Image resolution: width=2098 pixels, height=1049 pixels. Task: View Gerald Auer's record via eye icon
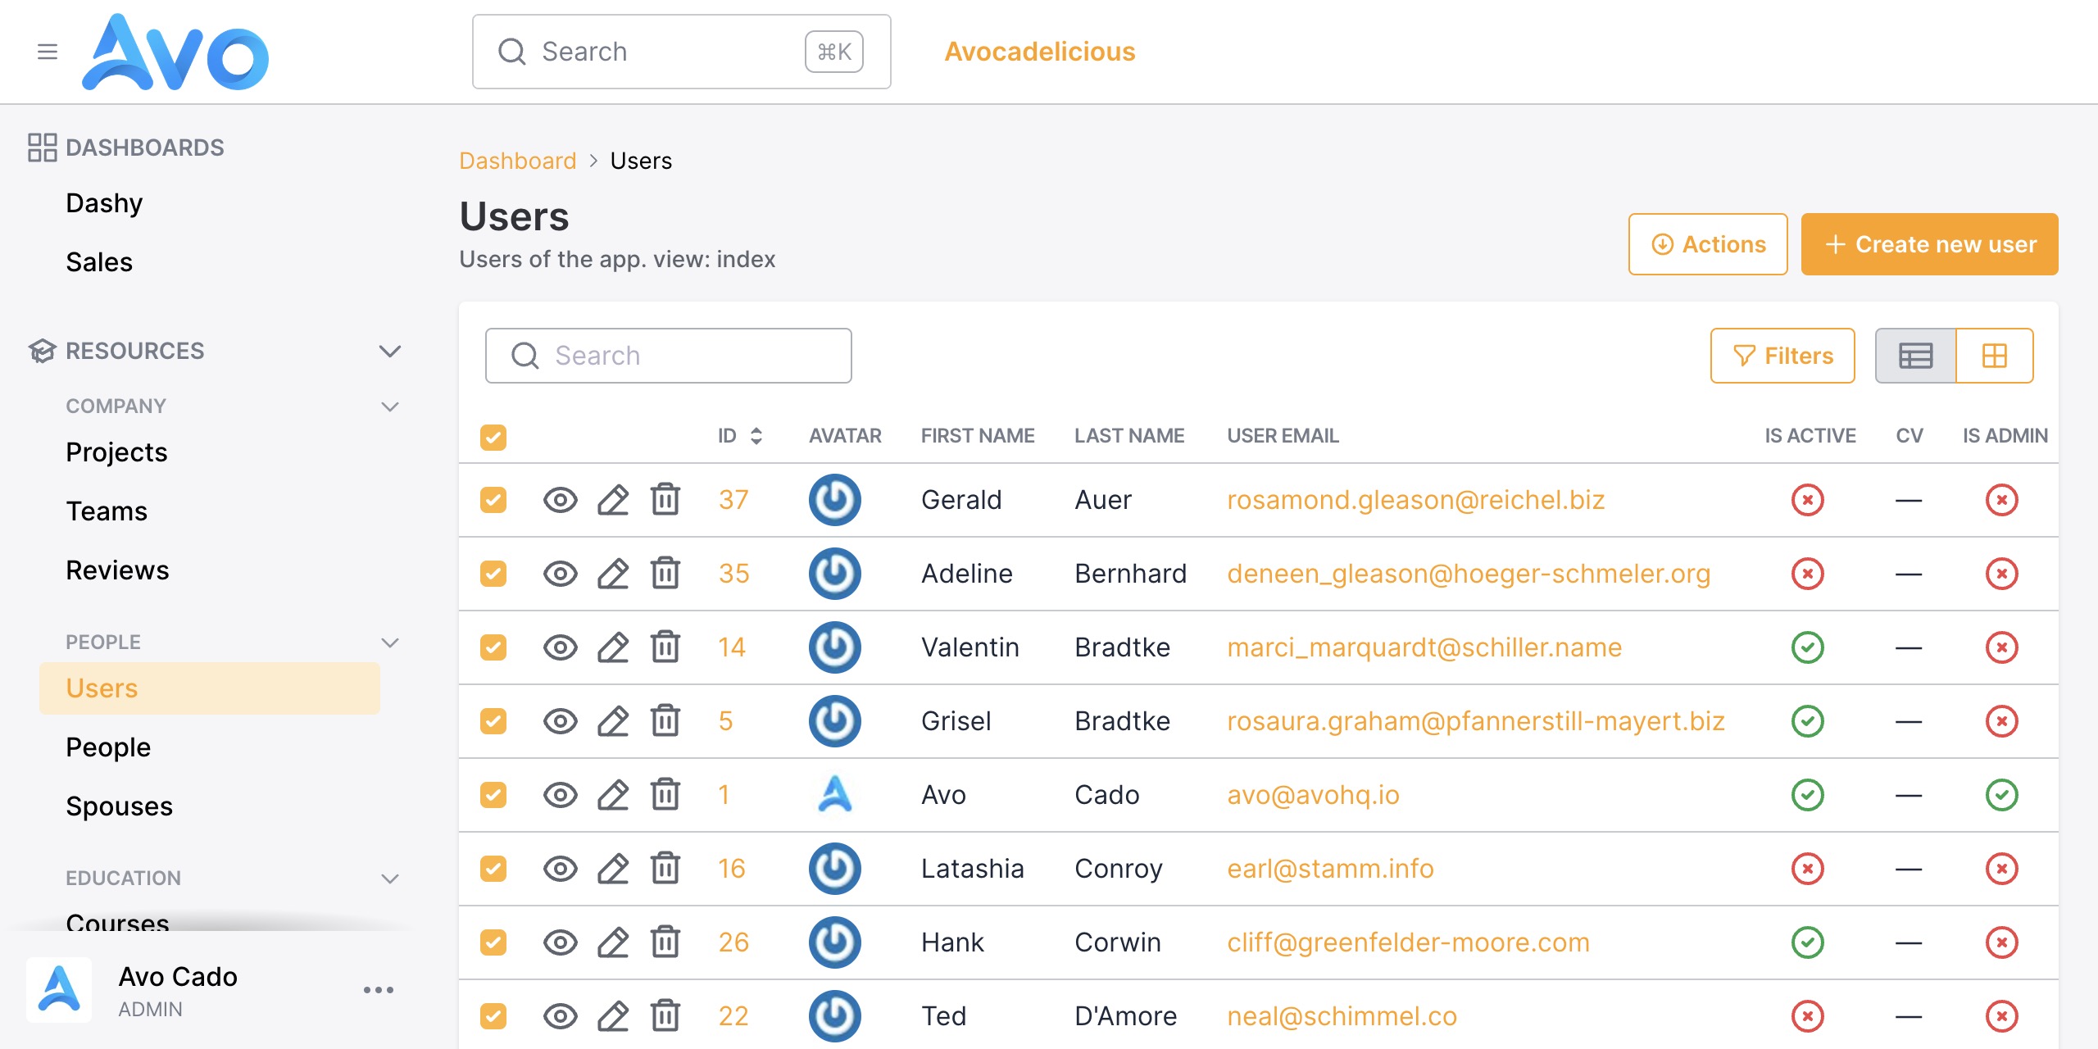(x=561, y=500)
